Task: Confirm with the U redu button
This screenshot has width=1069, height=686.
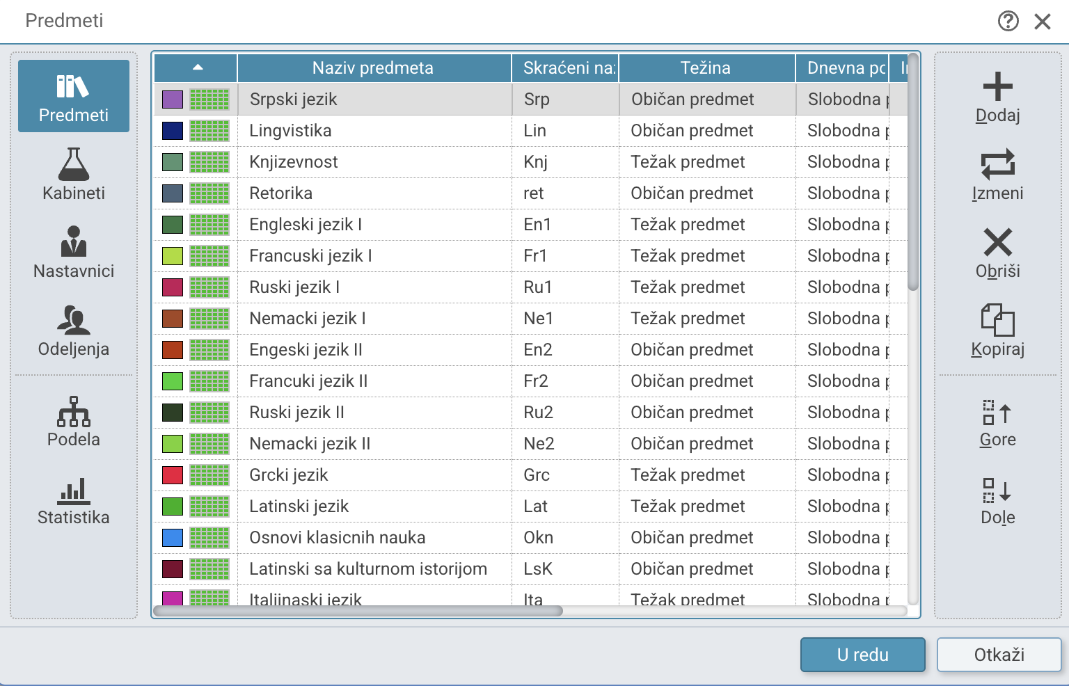Action: tap(862, 655)
